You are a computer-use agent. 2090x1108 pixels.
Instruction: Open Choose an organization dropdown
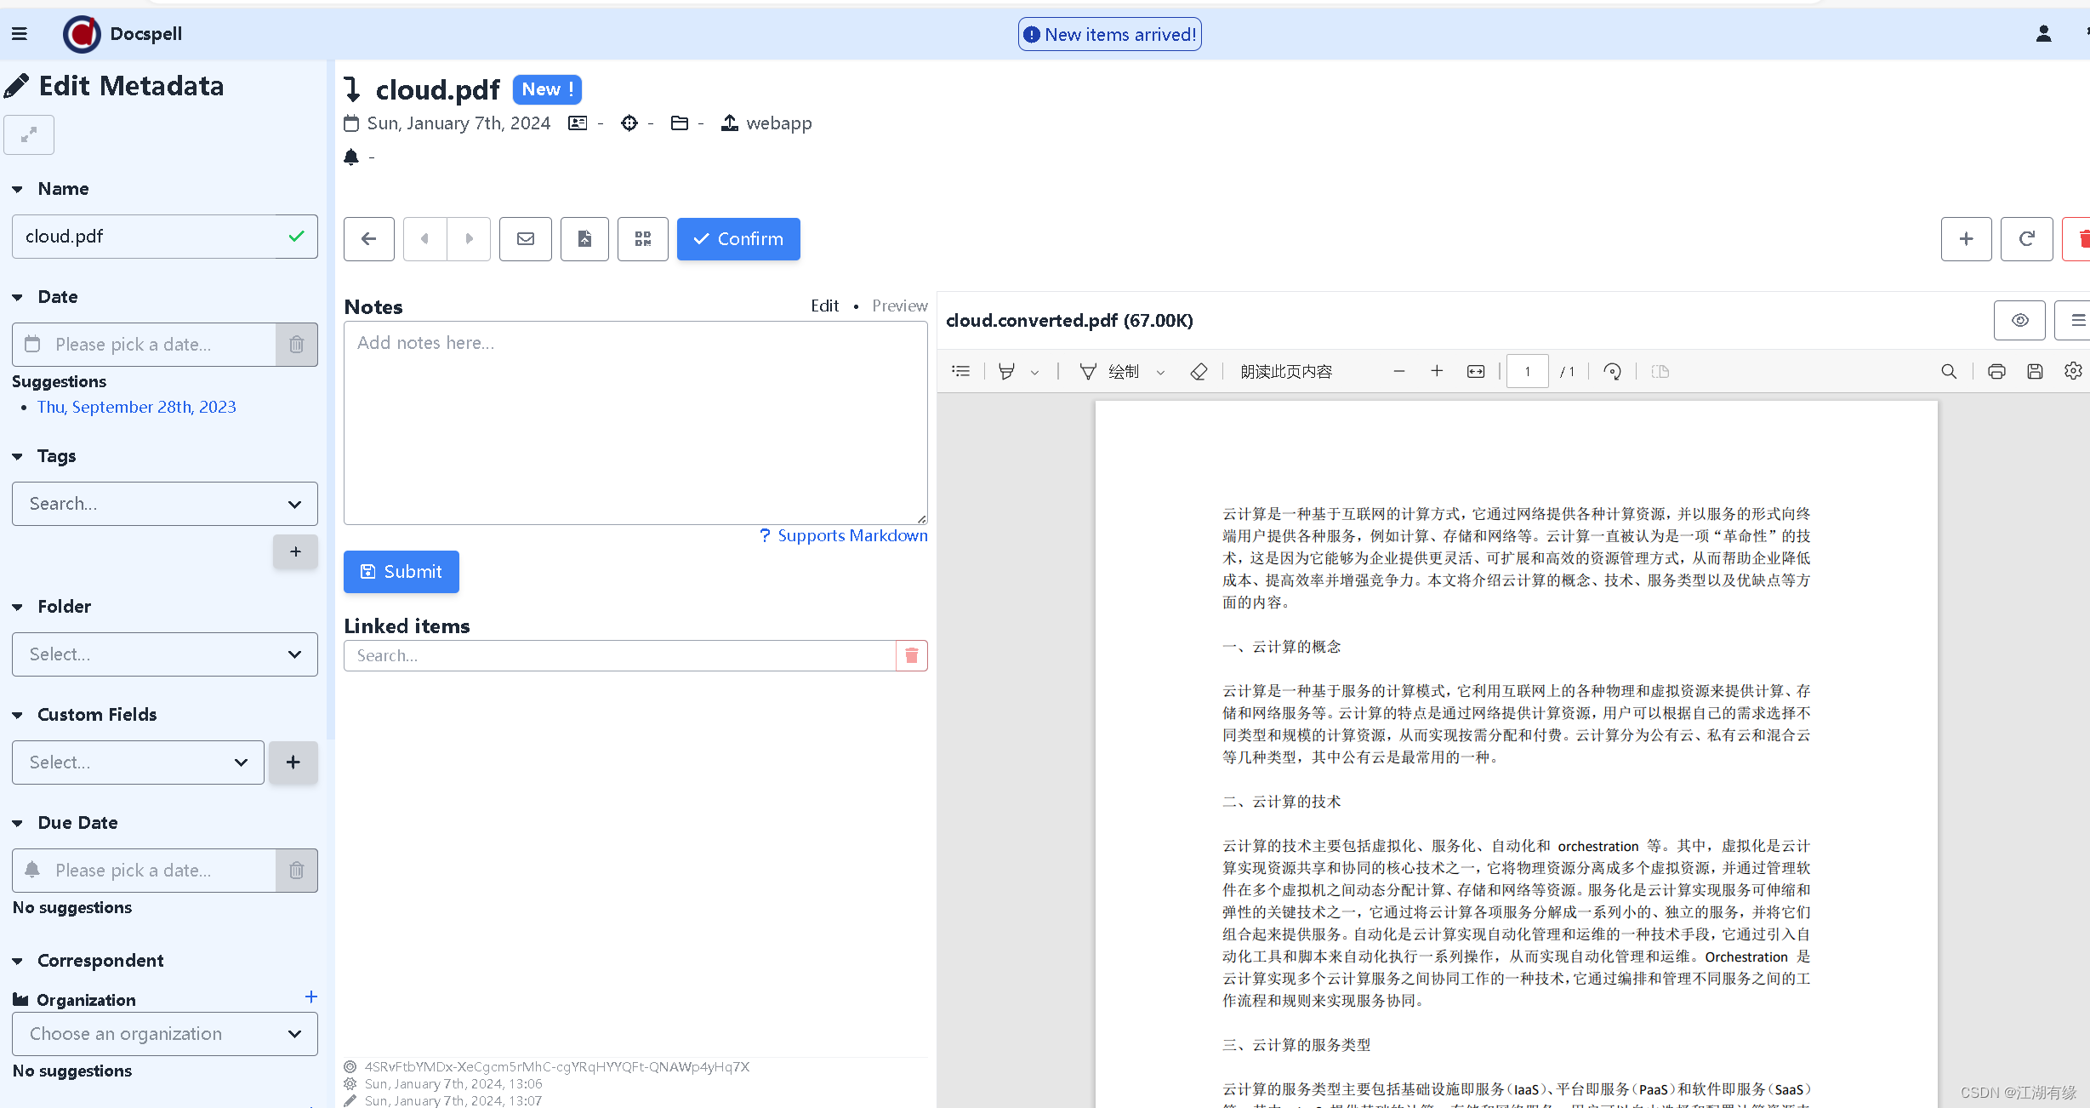165,1034
